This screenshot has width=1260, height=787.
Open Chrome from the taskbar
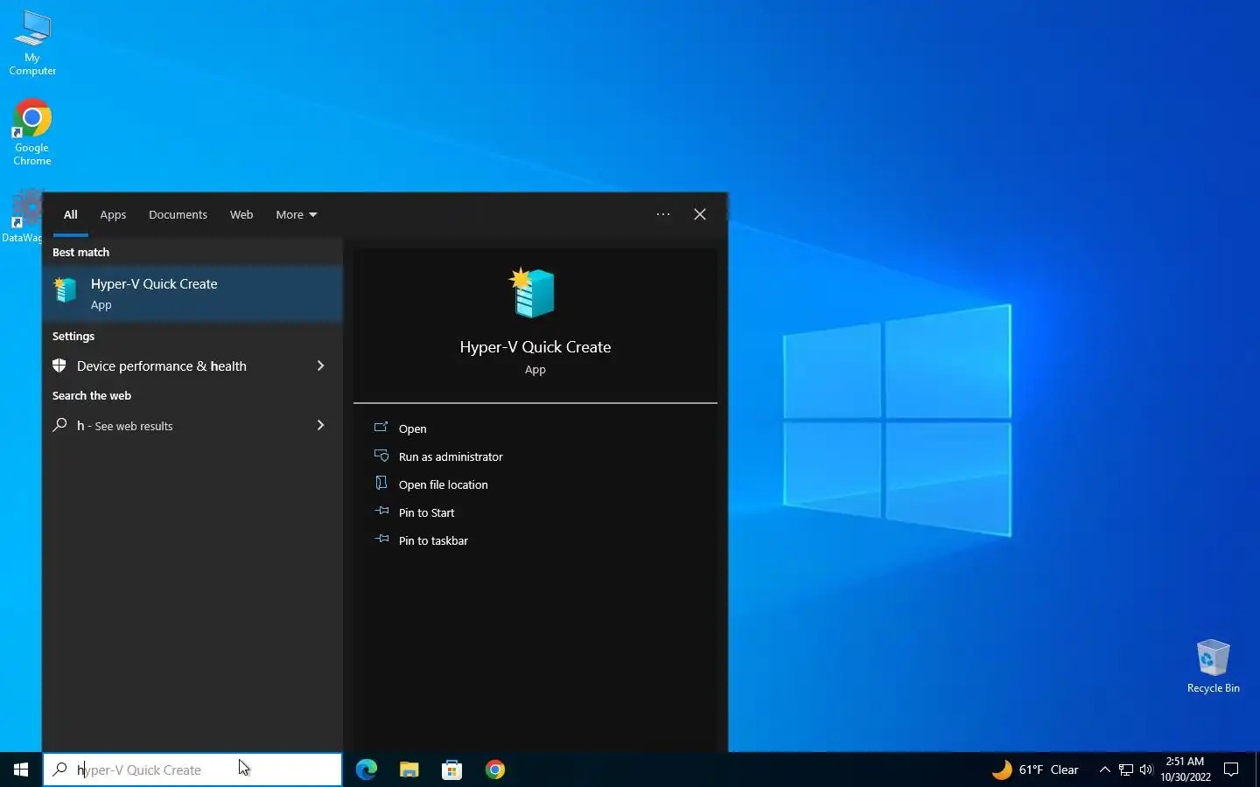click(x=494, y=770)
